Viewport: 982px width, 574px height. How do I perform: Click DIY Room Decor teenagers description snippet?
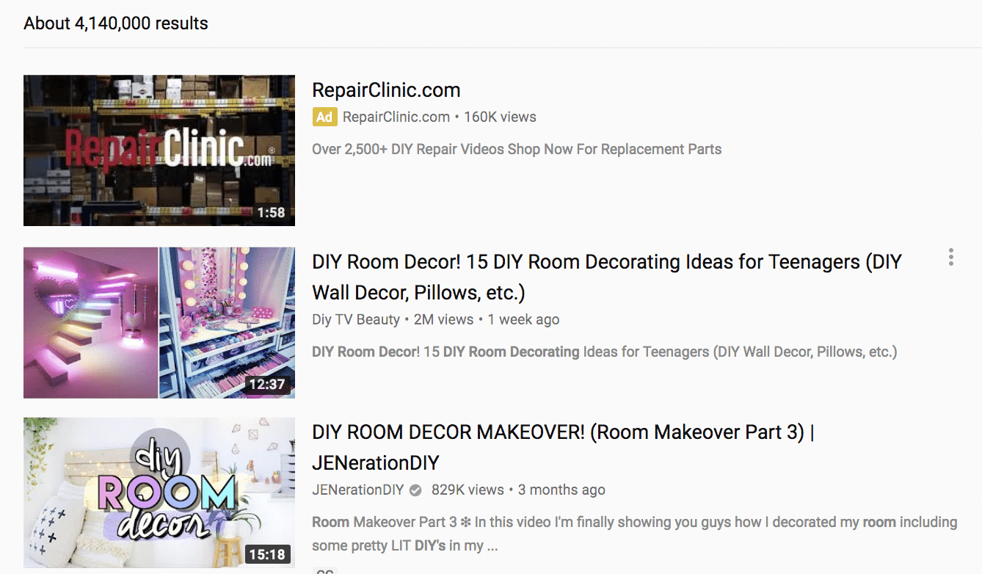point(605,352)
